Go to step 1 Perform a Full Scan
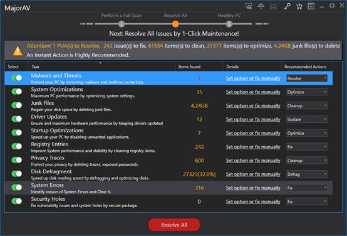This screenshot has height=236, width=347. coord(122,24)
